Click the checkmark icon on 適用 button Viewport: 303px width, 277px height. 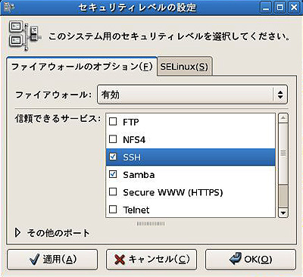click(x=34, y=259)
